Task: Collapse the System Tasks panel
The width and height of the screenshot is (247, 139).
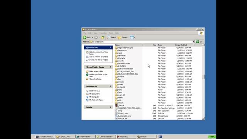Action: coord(110,47)
